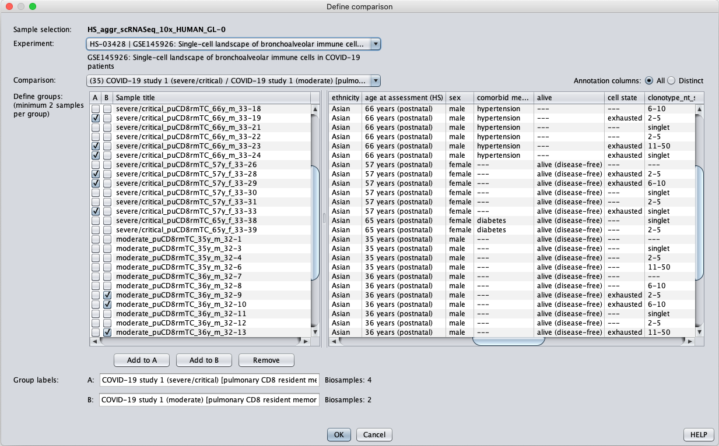Screen dimensions: 719x446
Task: Check group A box for severe/critical_puCD8rmTC_65y_f_33-38
Action: [96, 221]
